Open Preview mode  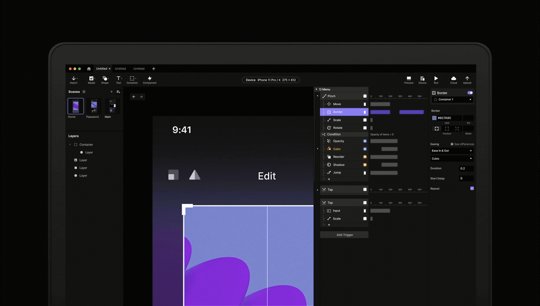pyautogui.click(x=408, y=79)
